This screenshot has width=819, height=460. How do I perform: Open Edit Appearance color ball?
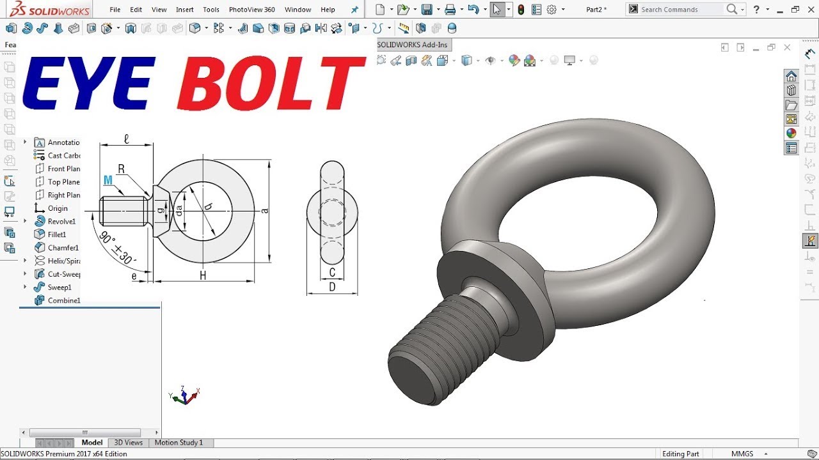(514, 60)
